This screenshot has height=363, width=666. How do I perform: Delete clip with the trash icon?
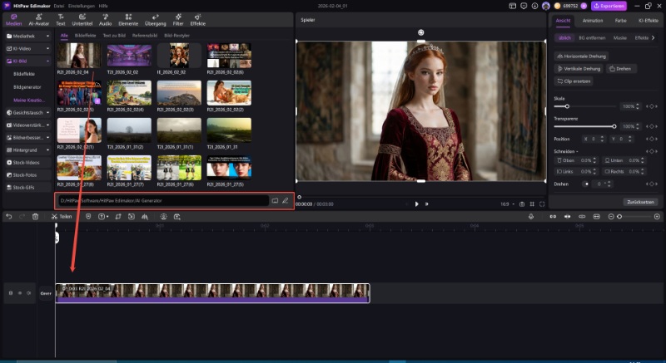pyautogui.click(x=35, y=216)
